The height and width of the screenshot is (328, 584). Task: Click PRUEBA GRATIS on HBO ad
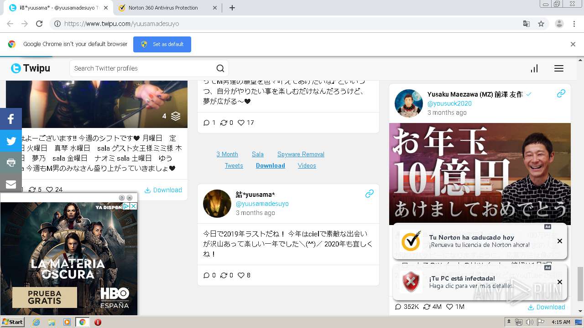tap(45, 297)
